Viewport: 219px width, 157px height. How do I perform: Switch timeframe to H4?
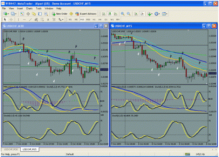click(100, 20)
